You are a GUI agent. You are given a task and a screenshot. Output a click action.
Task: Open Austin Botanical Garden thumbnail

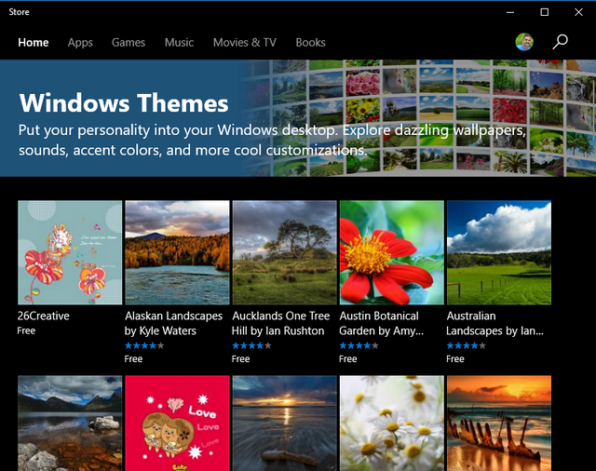[x=391, y=252]
